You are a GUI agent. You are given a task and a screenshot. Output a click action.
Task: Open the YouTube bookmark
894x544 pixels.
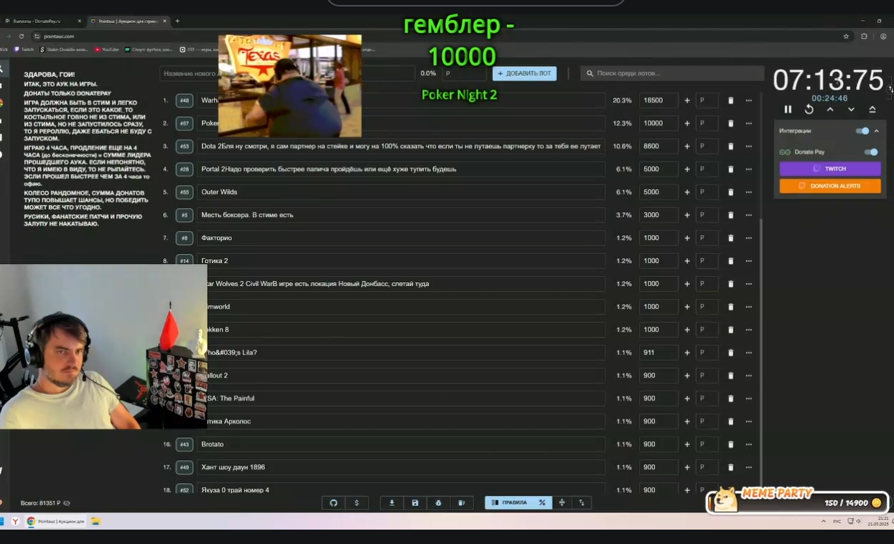pos(107,50)
